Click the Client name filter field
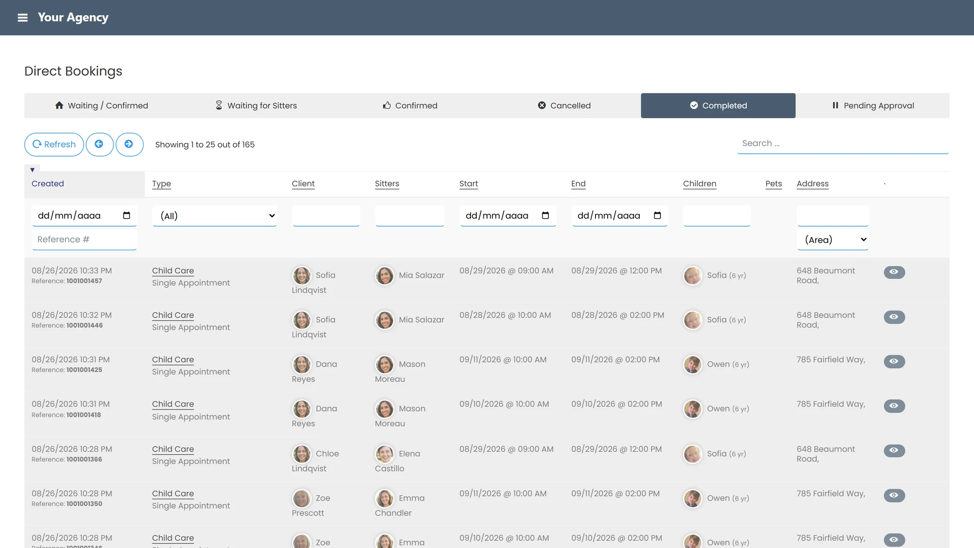Screen dimensions: 974x548 pyautogui.click(x=326, y=216)
